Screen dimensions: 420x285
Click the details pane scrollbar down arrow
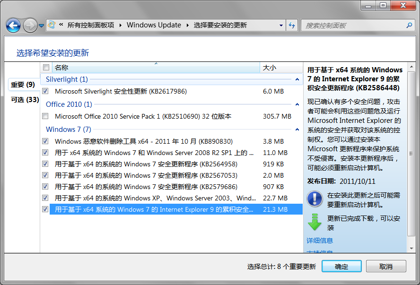tap(411, 249)
